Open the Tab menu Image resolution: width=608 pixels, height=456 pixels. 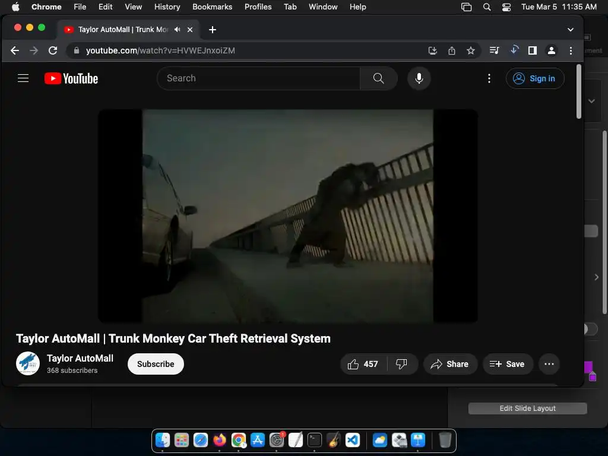[290, 7]
